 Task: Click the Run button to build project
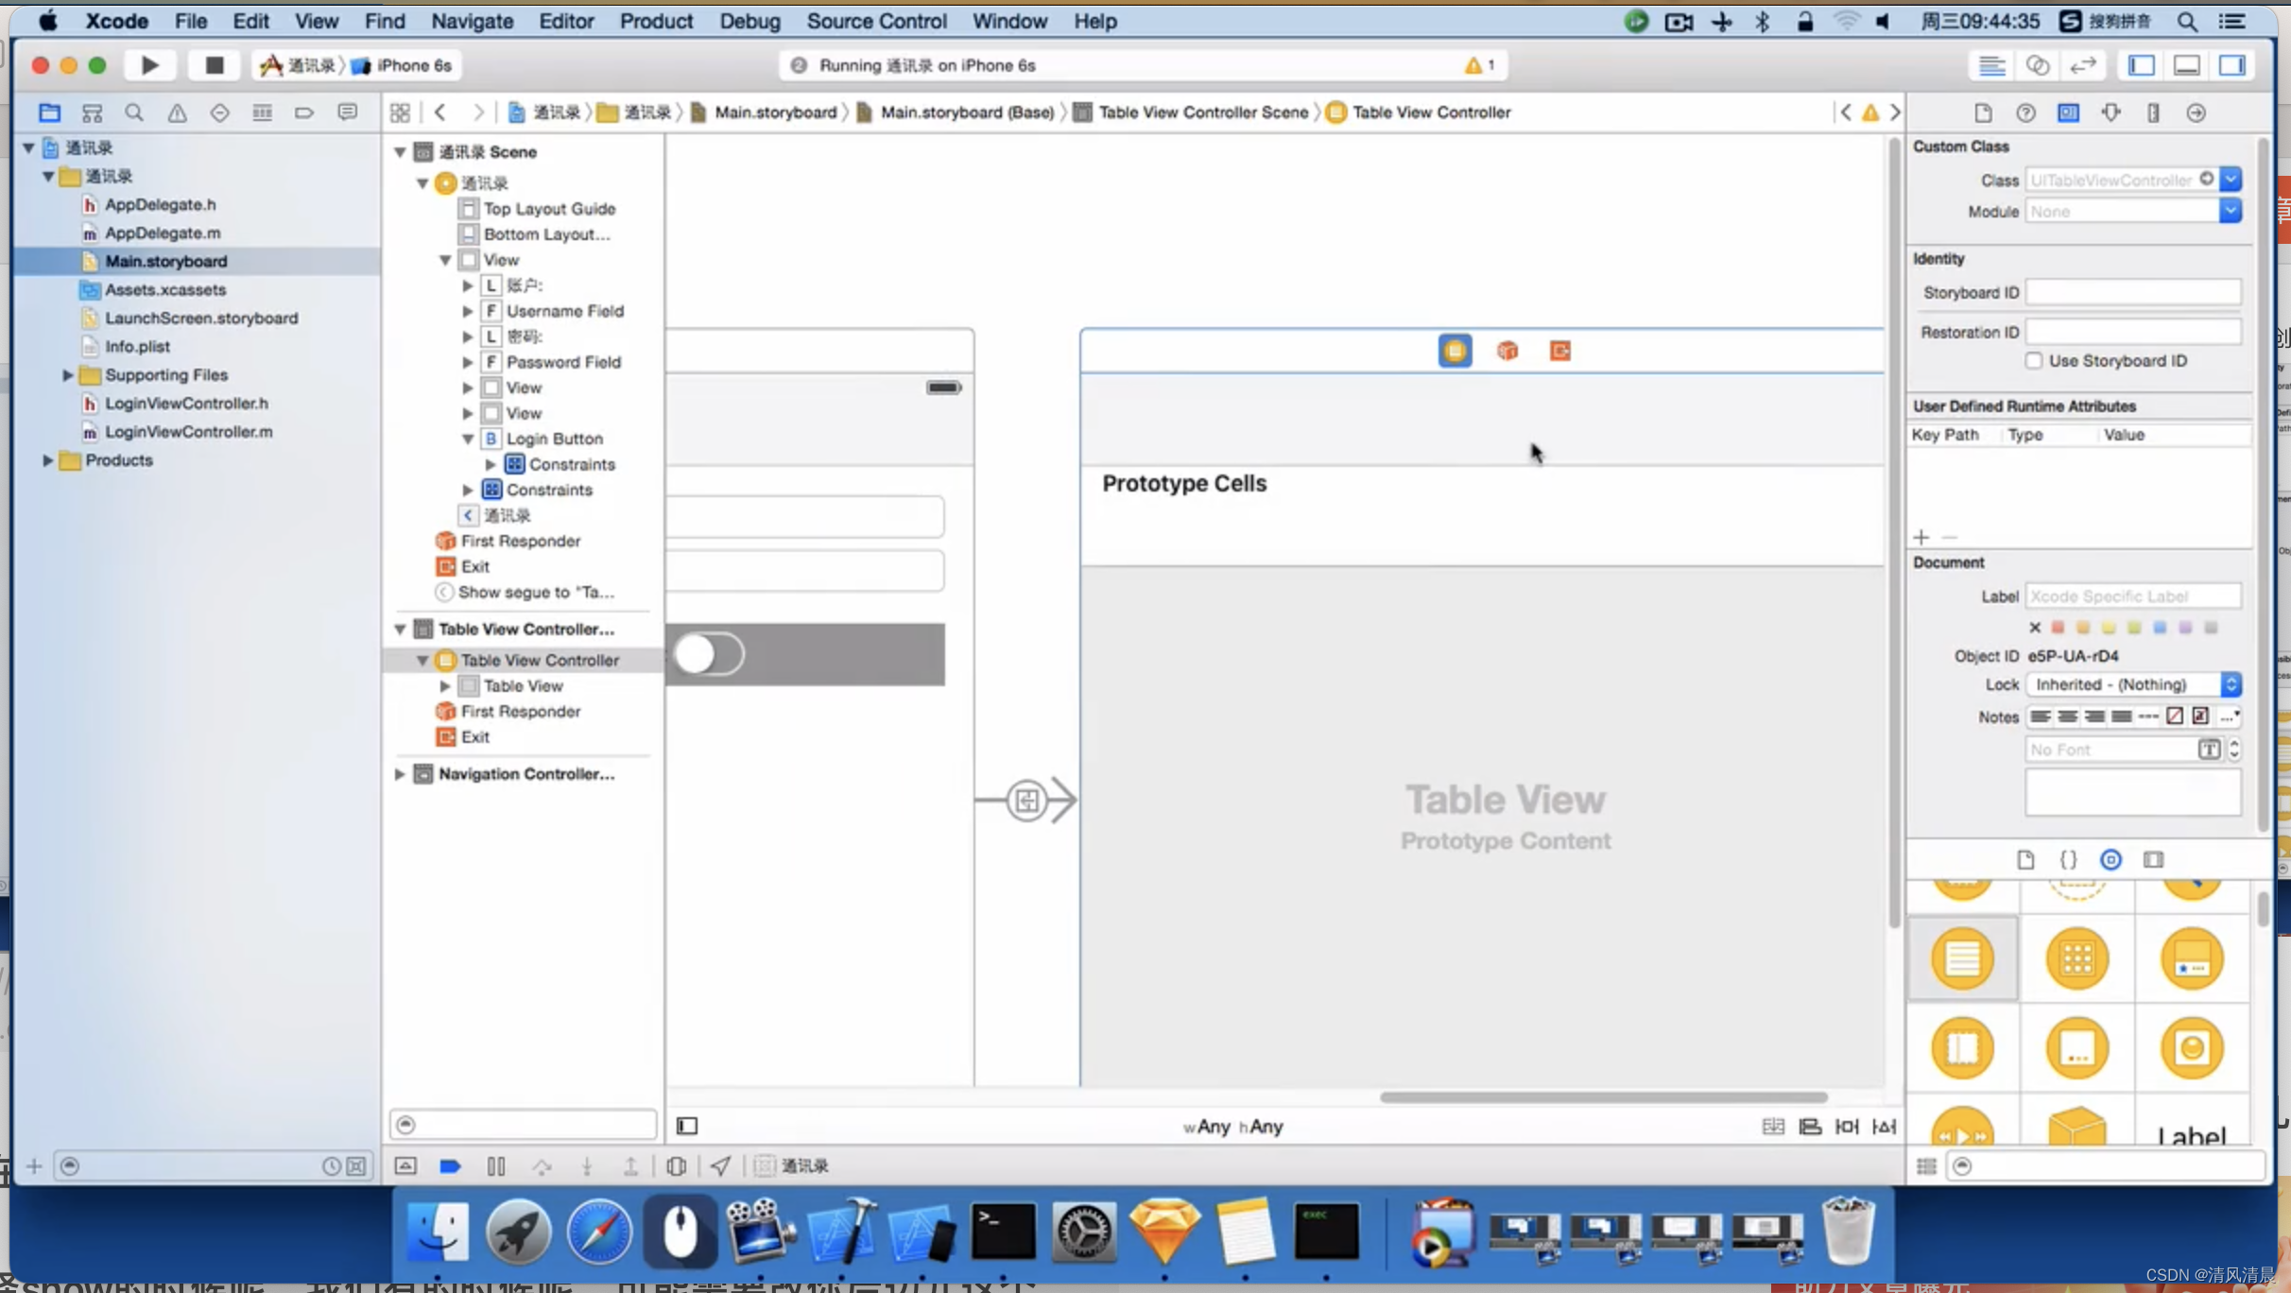point(149,64)
